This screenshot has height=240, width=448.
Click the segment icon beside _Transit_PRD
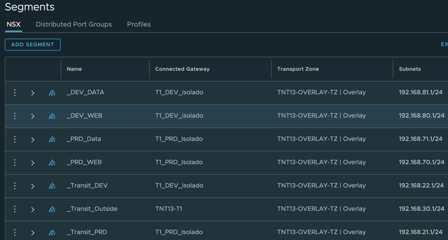tap(52, 232)
